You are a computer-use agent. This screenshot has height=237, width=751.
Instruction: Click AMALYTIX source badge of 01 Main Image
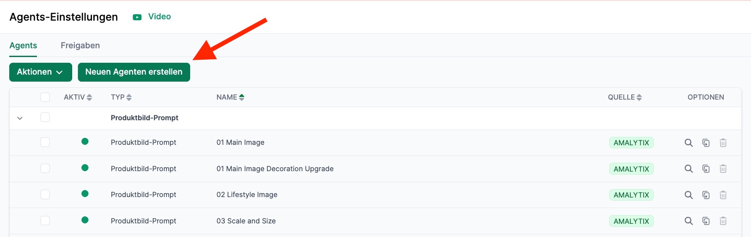click(631, 143)
